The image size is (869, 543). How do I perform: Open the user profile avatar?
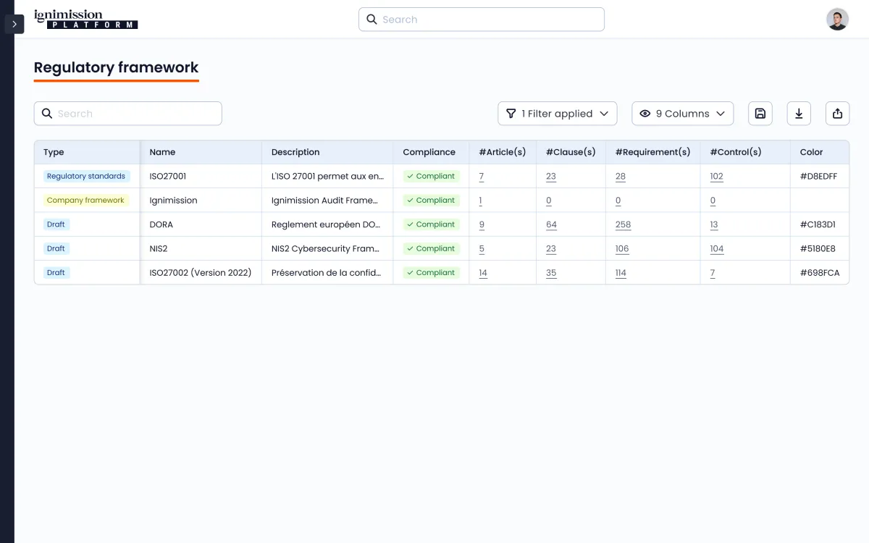pyautogui.click(x=837, y=20)
